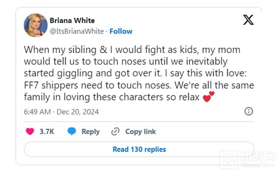
Task: Click the 6:49 AM time text
Action: point(37,112)
